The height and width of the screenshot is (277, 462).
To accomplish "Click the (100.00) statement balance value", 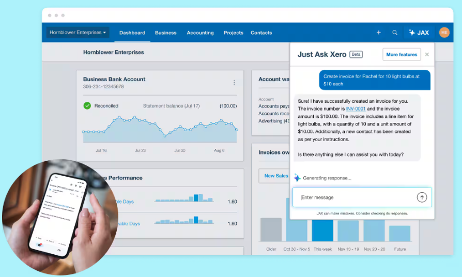I will (228, 106).
